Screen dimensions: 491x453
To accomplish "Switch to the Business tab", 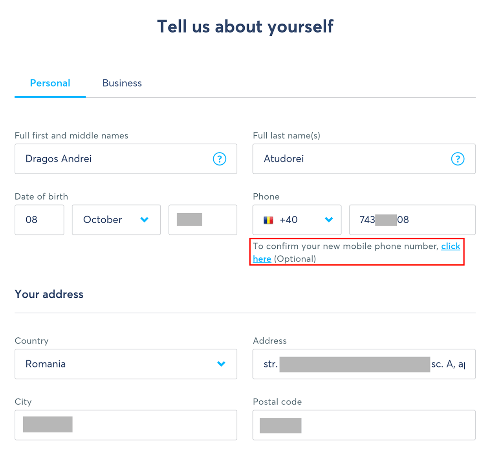I will pyautogui.click(x=122, y=83).
